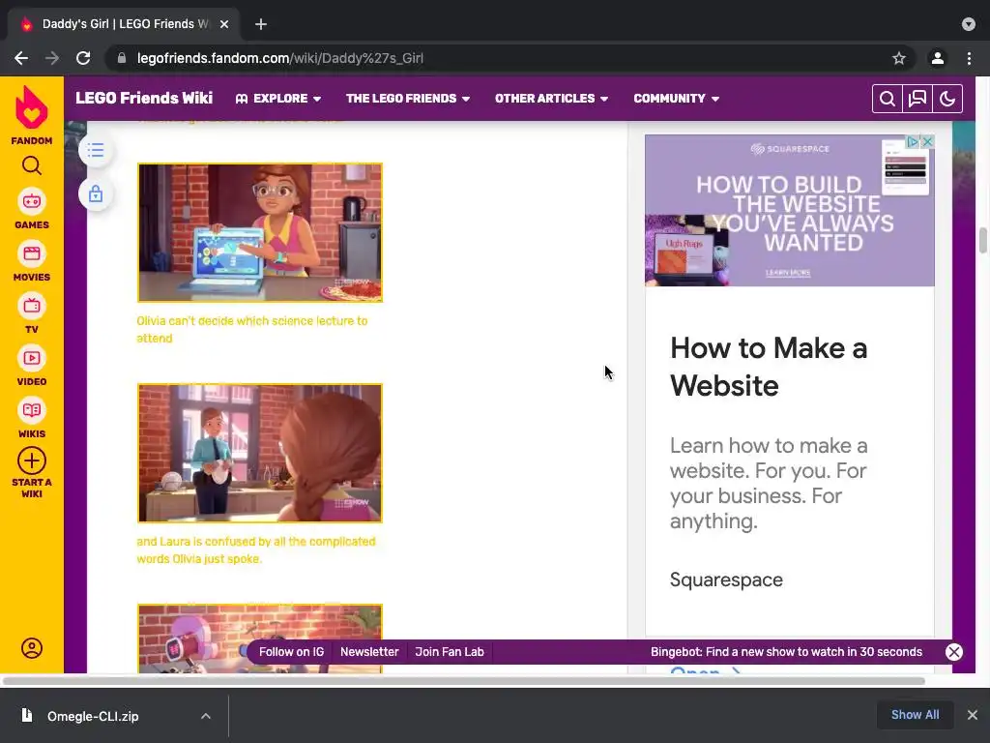
Task: Go back to the previous page
Action: tap(21, 58)
